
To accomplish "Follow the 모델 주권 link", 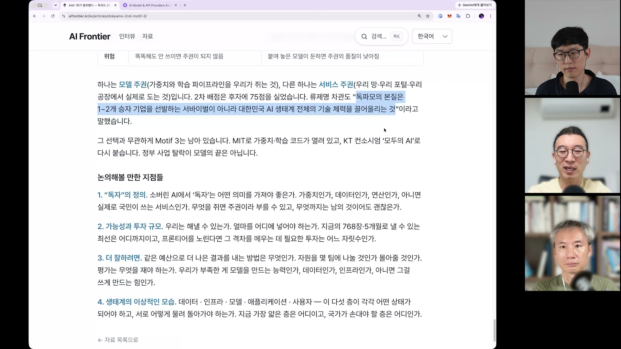I will (133, 85).
